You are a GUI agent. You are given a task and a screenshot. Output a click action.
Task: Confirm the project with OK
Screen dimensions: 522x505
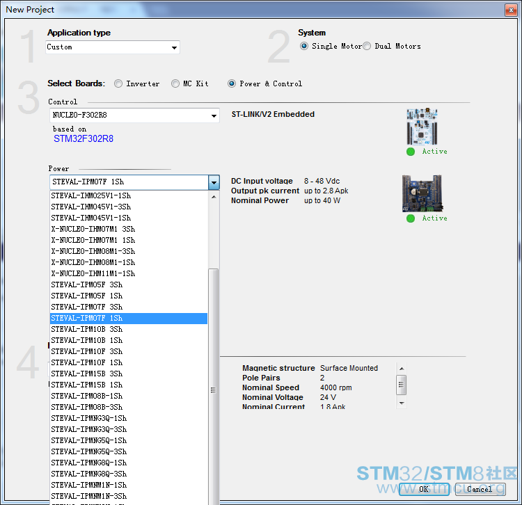point(424,490)
